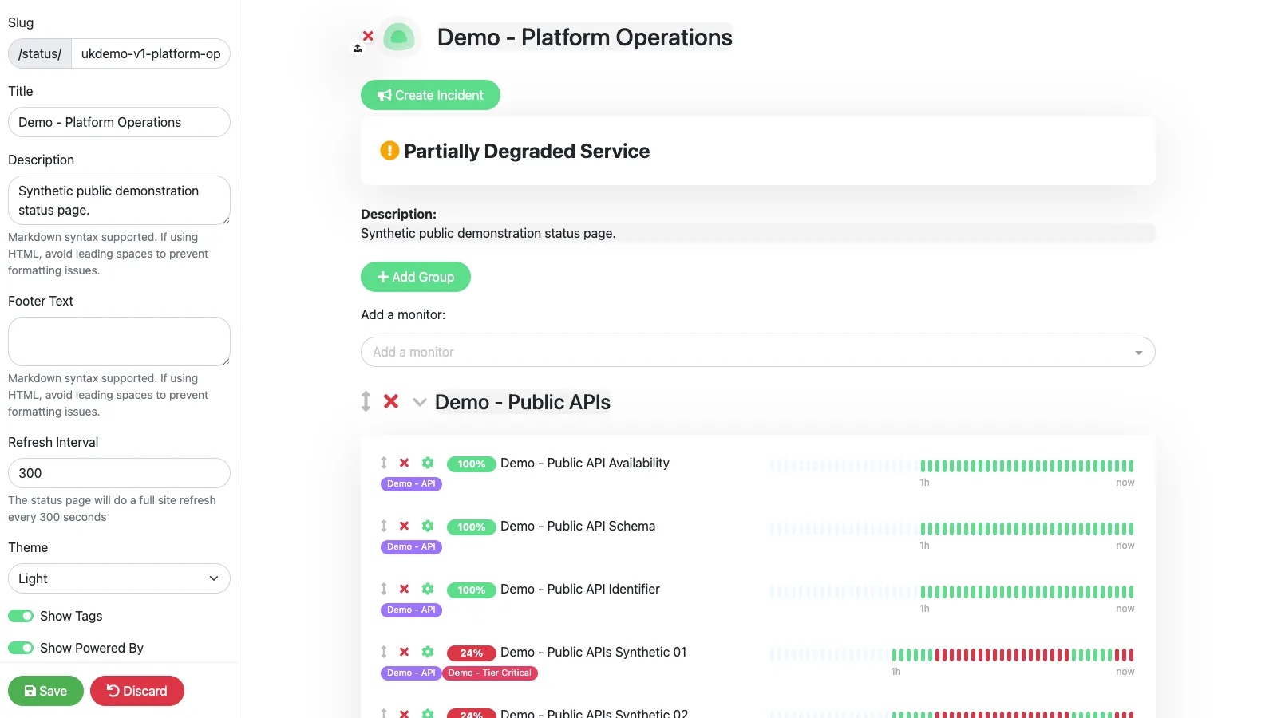This screenshot has width=1277, height=718.
Task: Click move handle for Public APIs Synthetic 01
Action: coord(384,652)
